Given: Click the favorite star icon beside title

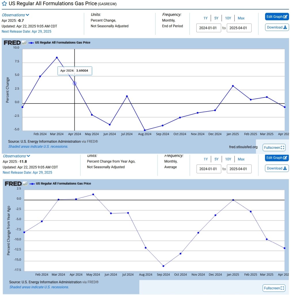Looking at the screenshot, I should point(4,4).
